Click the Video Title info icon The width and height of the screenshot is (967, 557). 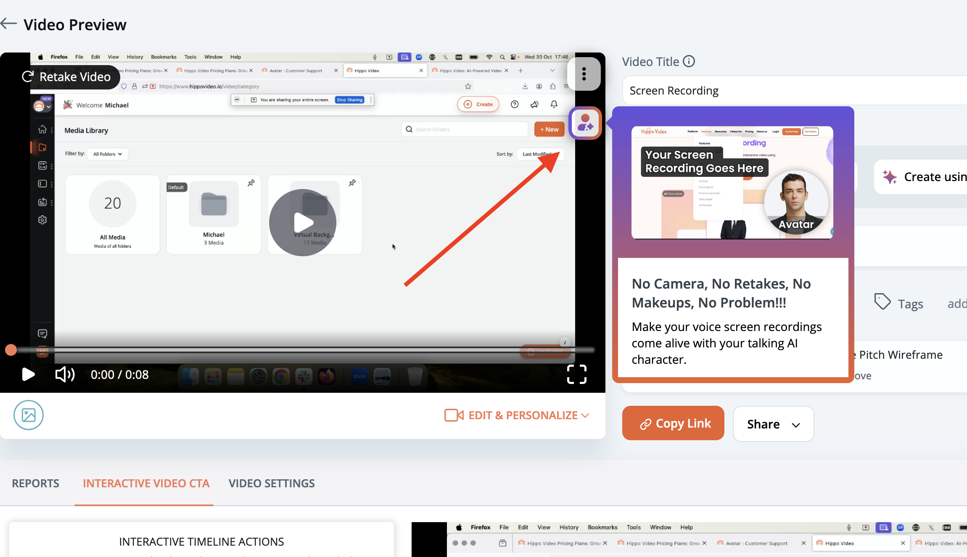(689, 61)
